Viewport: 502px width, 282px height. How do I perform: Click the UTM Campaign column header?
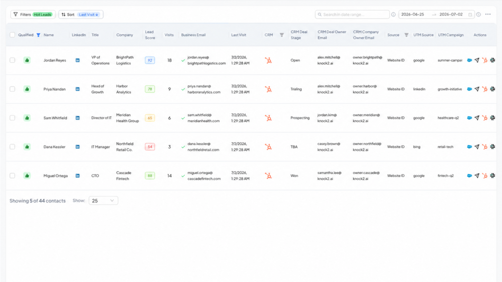[x=451, y=35]
